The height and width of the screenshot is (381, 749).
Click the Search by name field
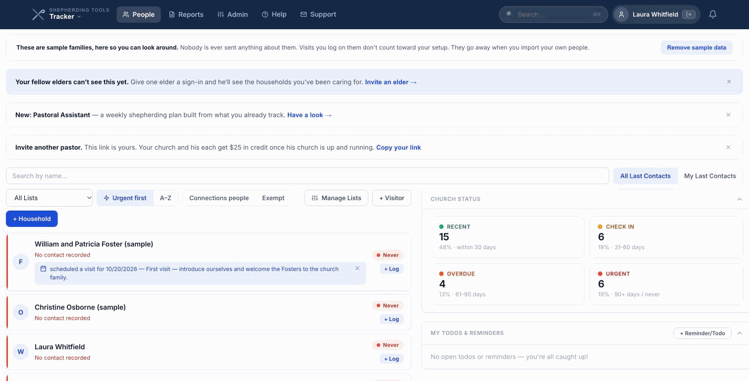pos(307,176)
